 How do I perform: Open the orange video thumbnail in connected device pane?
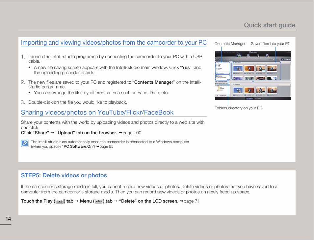(249, 90)
